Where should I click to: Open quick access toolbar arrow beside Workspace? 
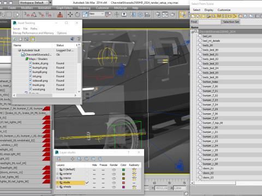(x=50, y=3)
